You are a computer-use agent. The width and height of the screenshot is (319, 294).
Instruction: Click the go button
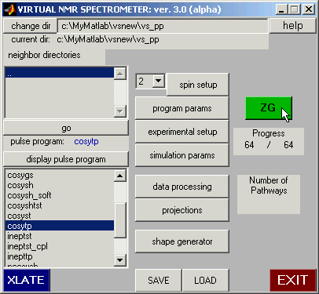(x=66, y=128)
